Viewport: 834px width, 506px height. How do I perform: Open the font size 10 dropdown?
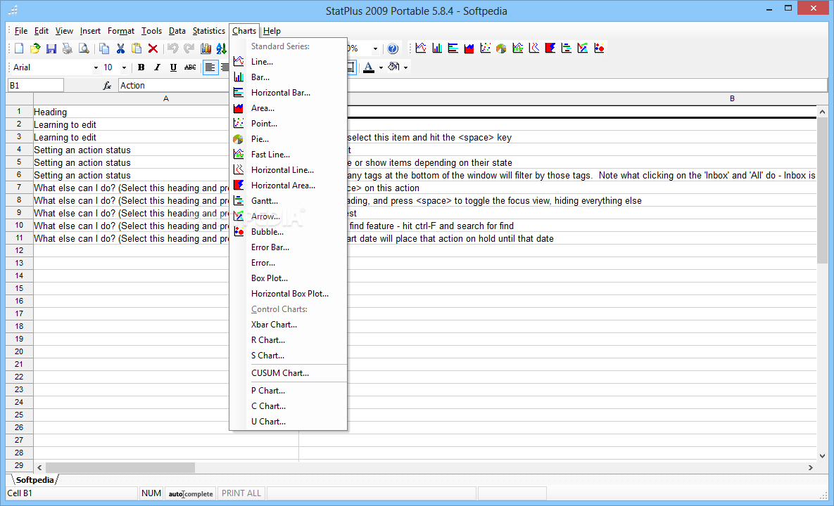(x=124, y=67)
